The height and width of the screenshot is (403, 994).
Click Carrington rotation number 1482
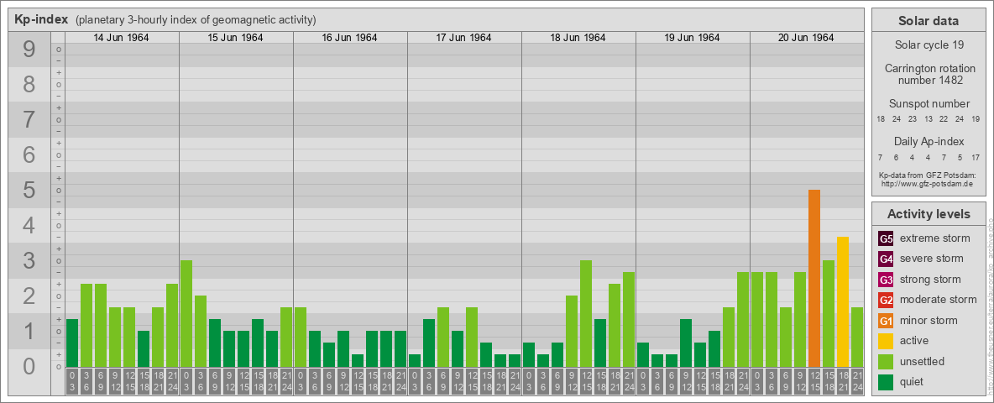click(x=930, y=74)
